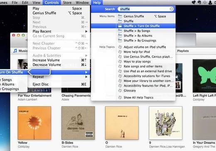Close the Help menu in menu bar
The image size is (216, 151).
[x=97, y=2]
